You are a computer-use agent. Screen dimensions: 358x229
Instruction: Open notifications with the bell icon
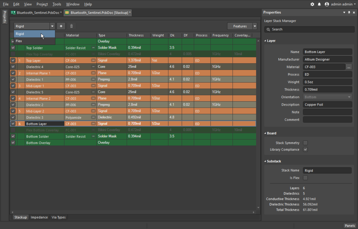(319, 4)
